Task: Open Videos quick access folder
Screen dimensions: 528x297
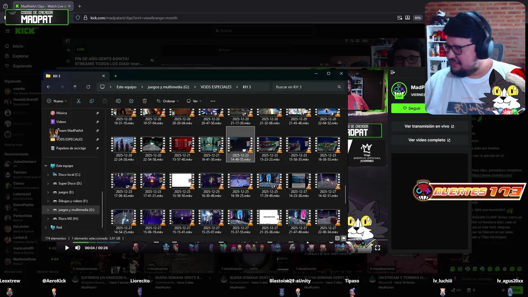Action: (x=61, y=122)
